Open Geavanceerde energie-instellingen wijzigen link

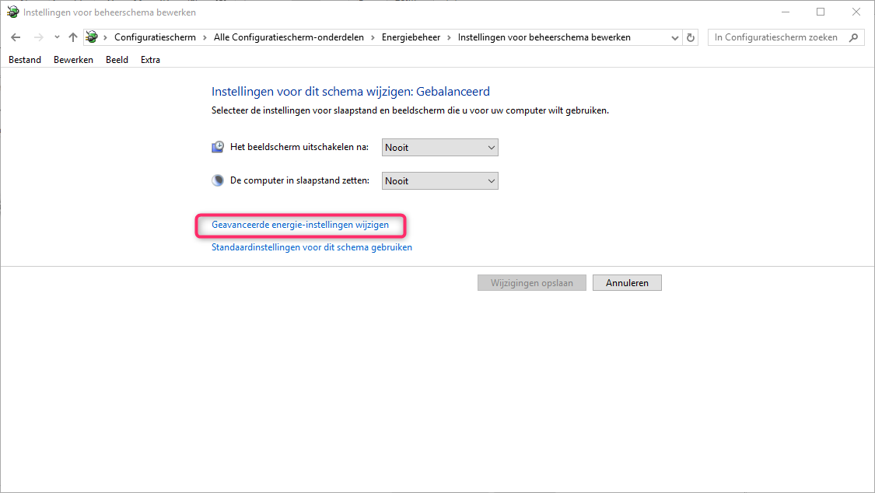click(x=300, y=225)
